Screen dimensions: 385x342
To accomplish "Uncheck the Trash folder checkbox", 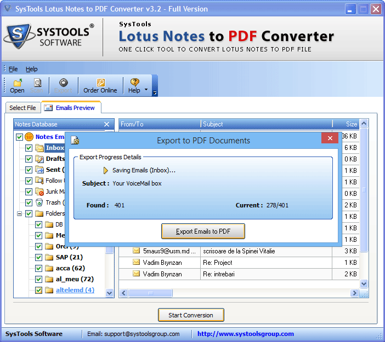I will click(x=29, y=202).
